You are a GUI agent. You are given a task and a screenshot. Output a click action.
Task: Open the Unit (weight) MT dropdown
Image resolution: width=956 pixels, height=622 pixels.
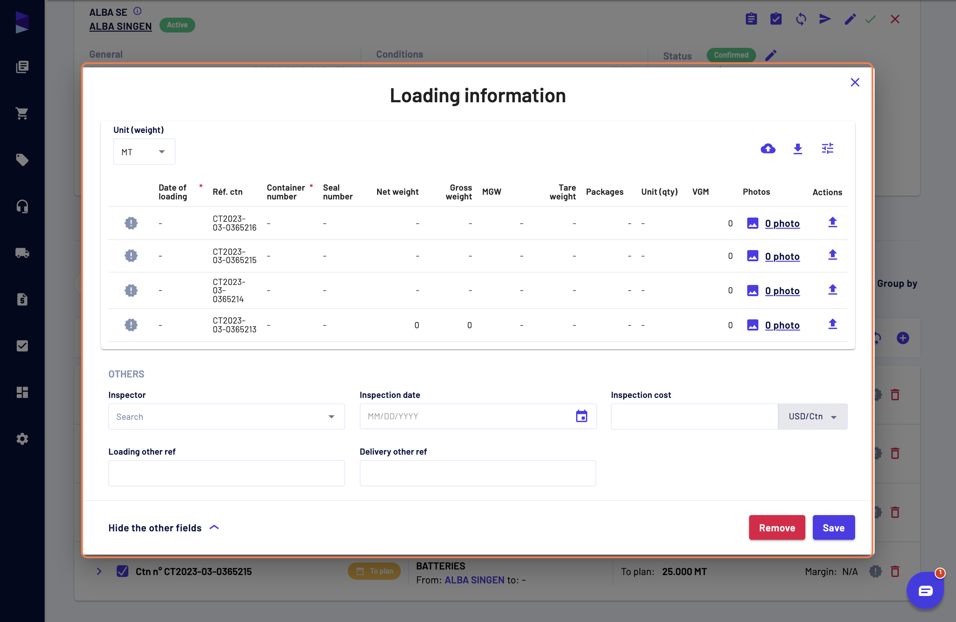point(144,152)
